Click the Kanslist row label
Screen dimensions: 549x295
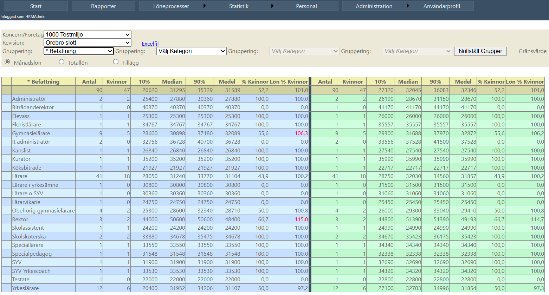[21, 151]
